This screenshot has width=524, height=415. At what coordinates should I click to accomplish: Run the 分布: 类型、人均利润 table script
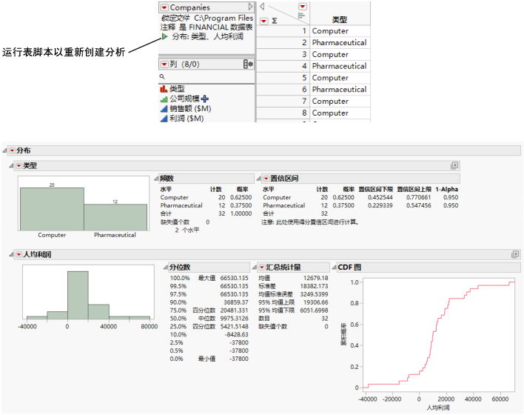pos(164,36)
